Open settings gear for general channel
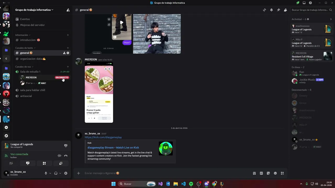335x188 pixels. 68,53
